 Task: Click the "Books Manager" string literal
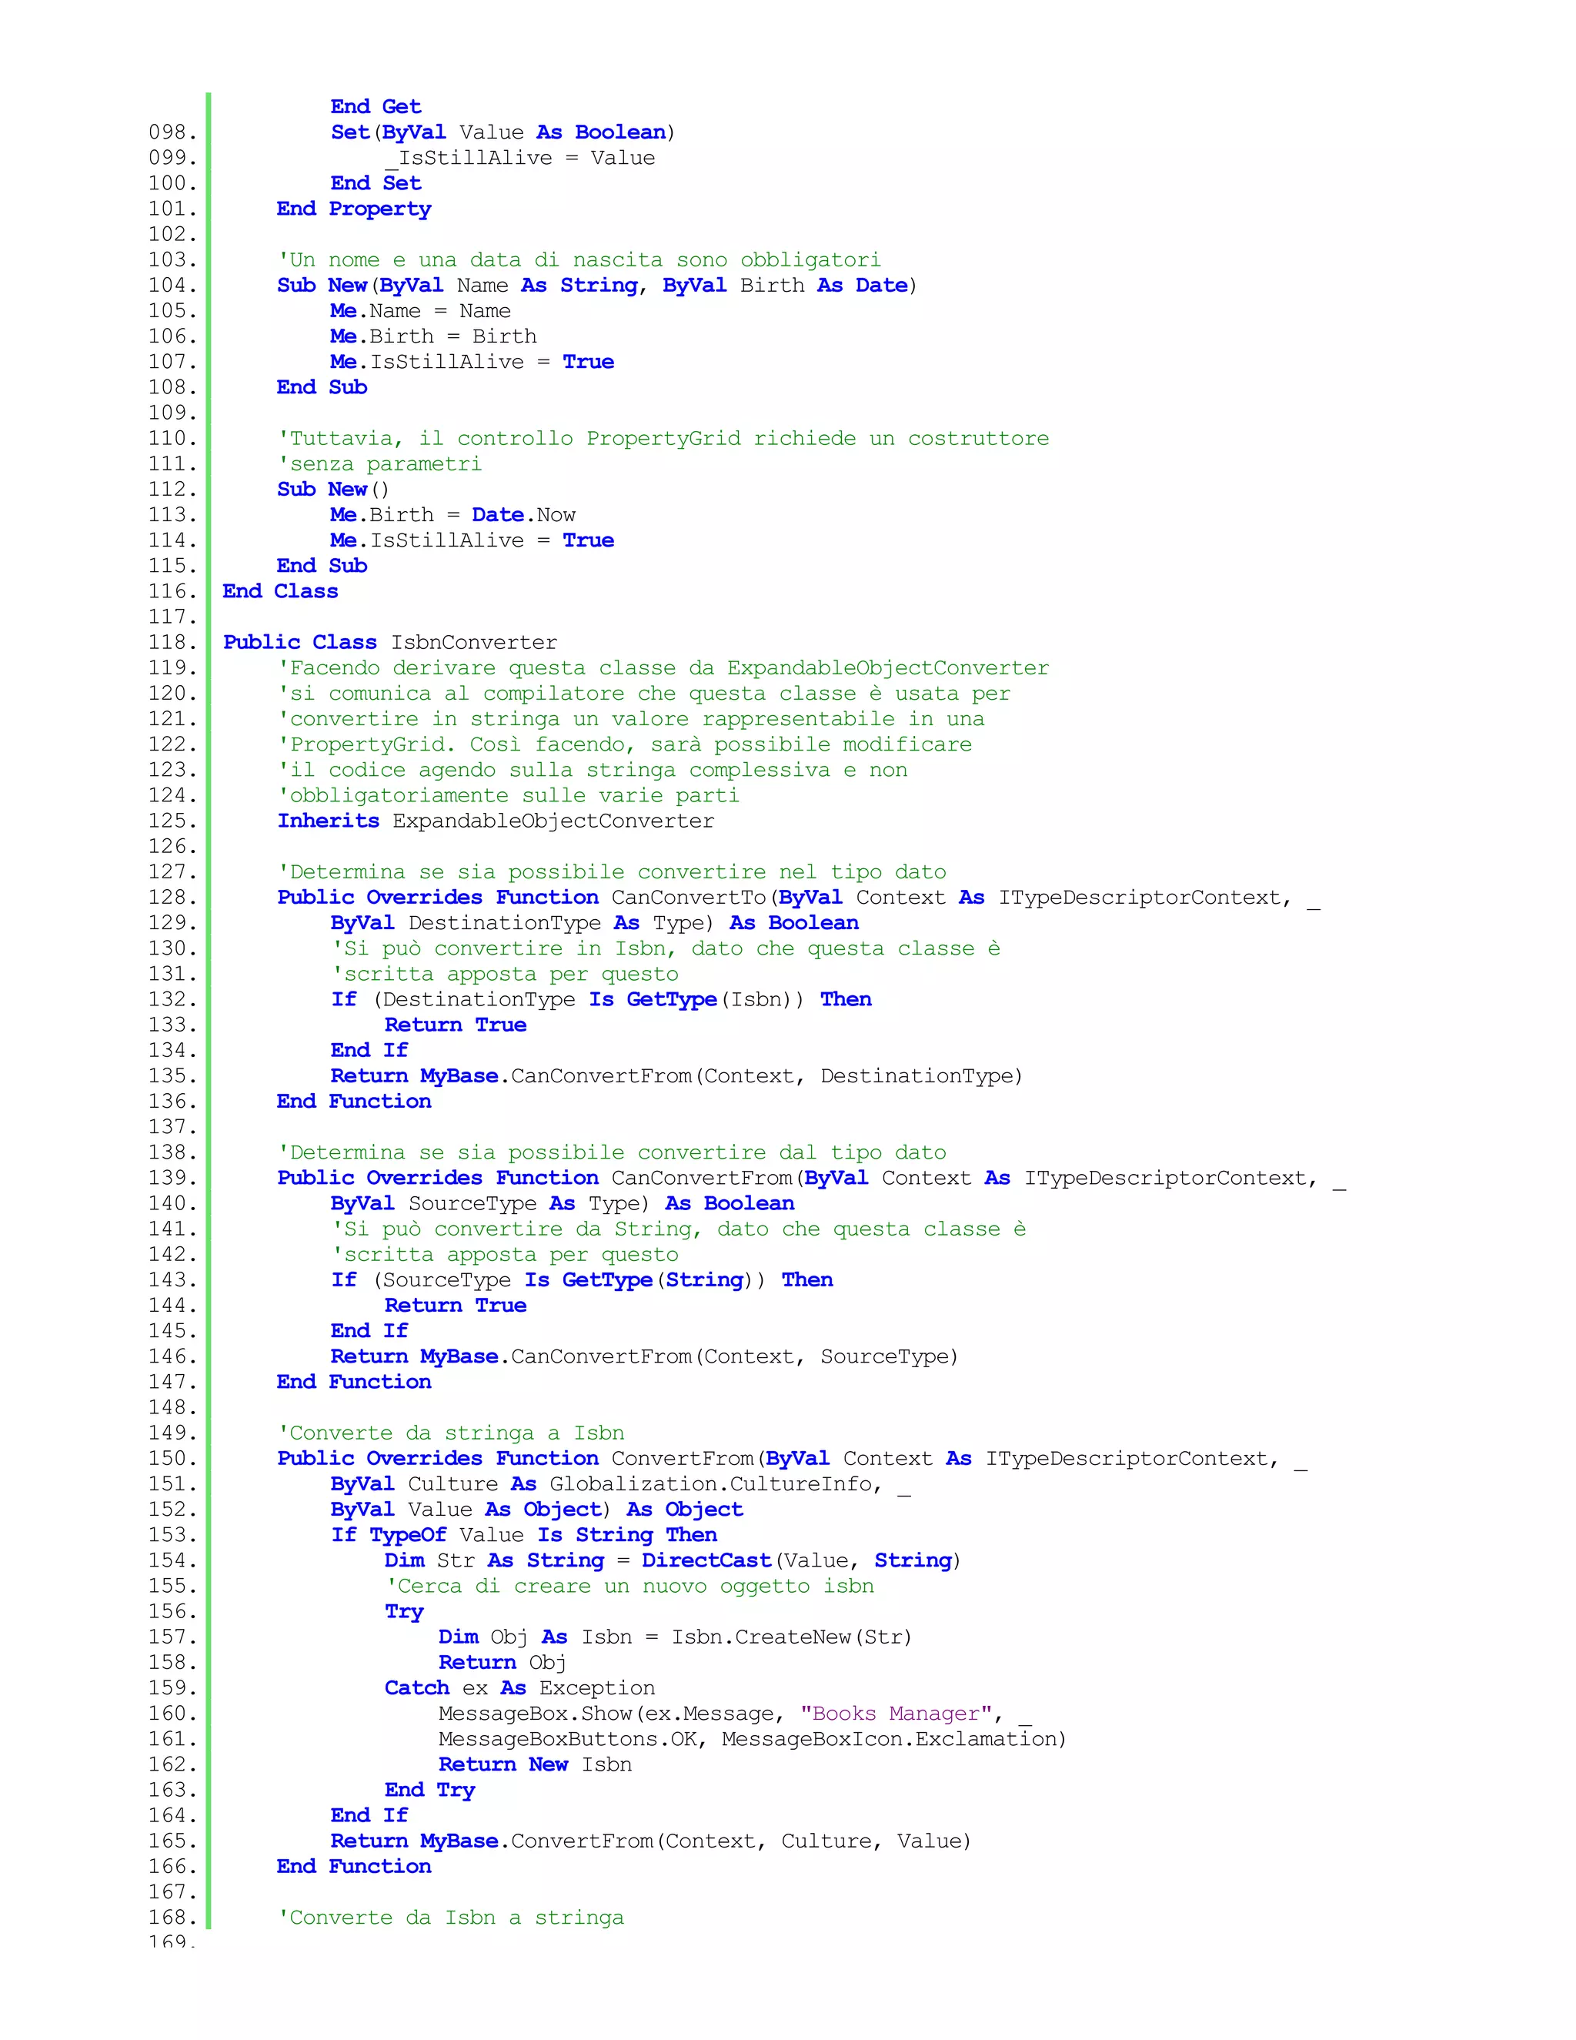pyautogui.click(x=897, y=1714)
